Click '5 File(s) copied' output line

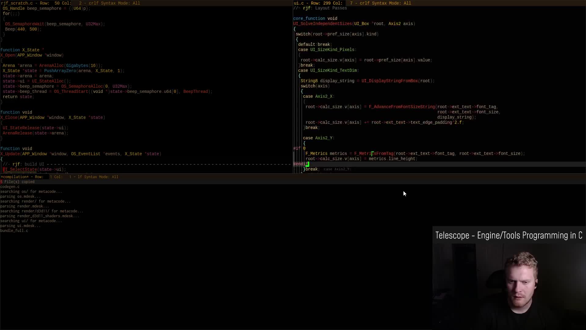click(x=17, y=182)
